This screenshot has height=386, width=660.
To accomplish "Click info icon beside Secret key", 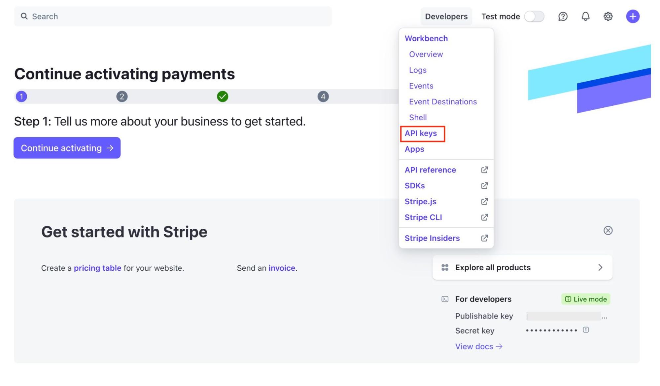I will pos(586,330).
